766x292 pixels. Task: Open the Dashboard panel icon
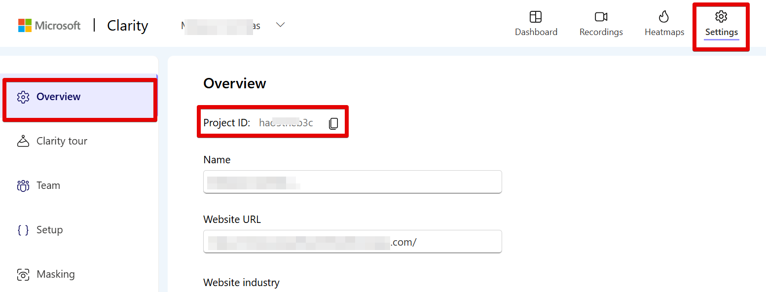tap(536, 16)
